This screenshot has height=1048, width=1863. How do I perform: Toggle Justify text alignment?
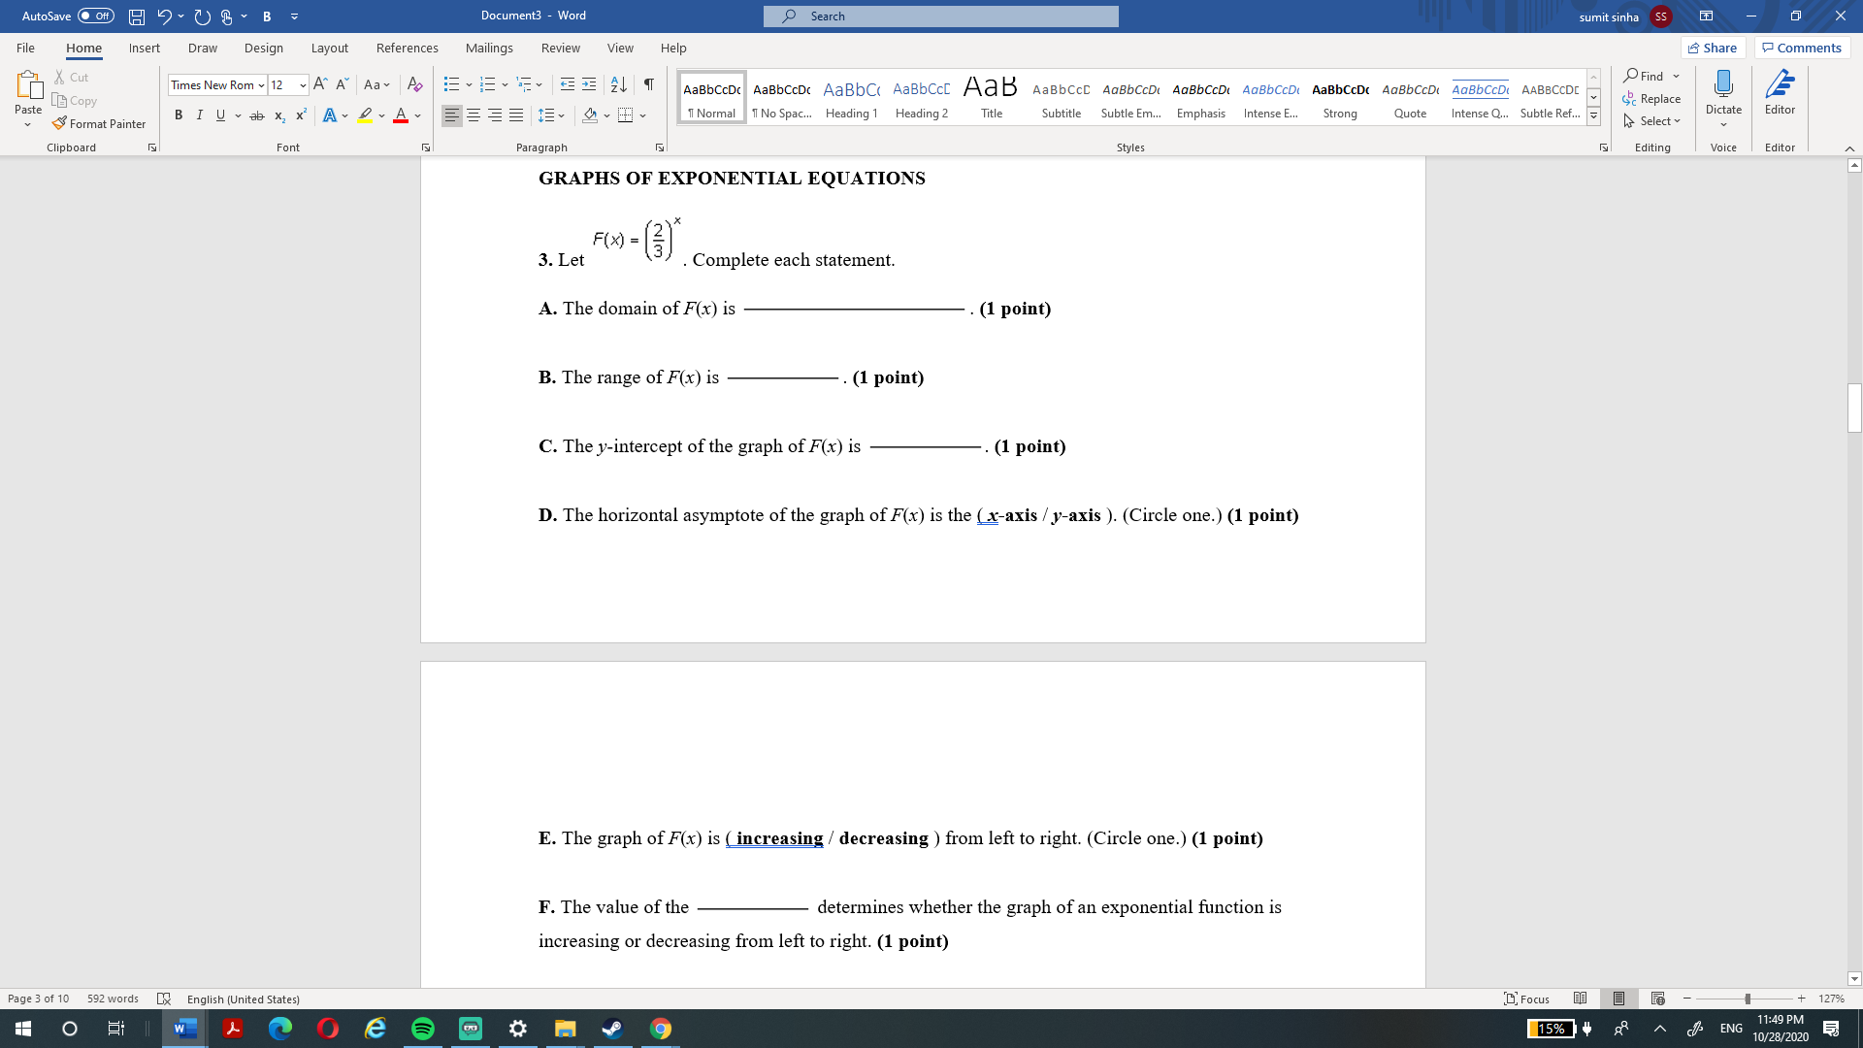pyautogui.click(x=516, y=115)
